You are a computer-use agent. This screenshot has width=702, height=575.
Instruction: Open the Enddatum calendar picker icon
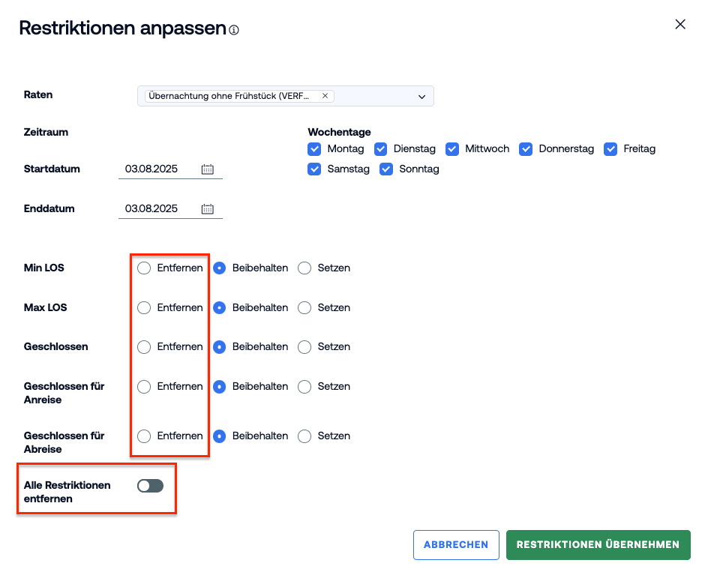207,209
